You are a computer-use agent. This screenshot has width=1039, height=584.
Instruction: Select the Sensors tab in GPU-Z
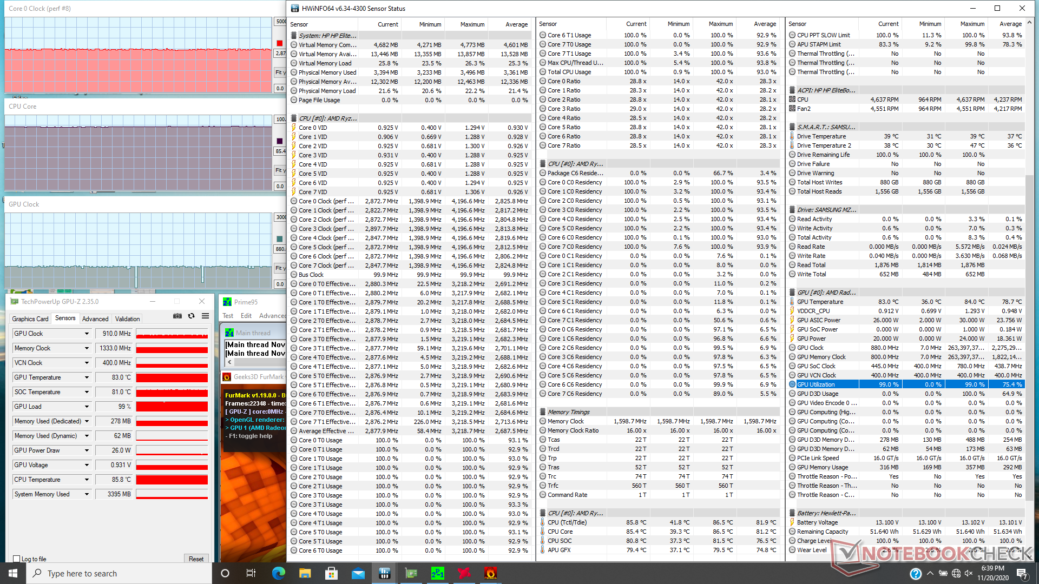[65, 318]
